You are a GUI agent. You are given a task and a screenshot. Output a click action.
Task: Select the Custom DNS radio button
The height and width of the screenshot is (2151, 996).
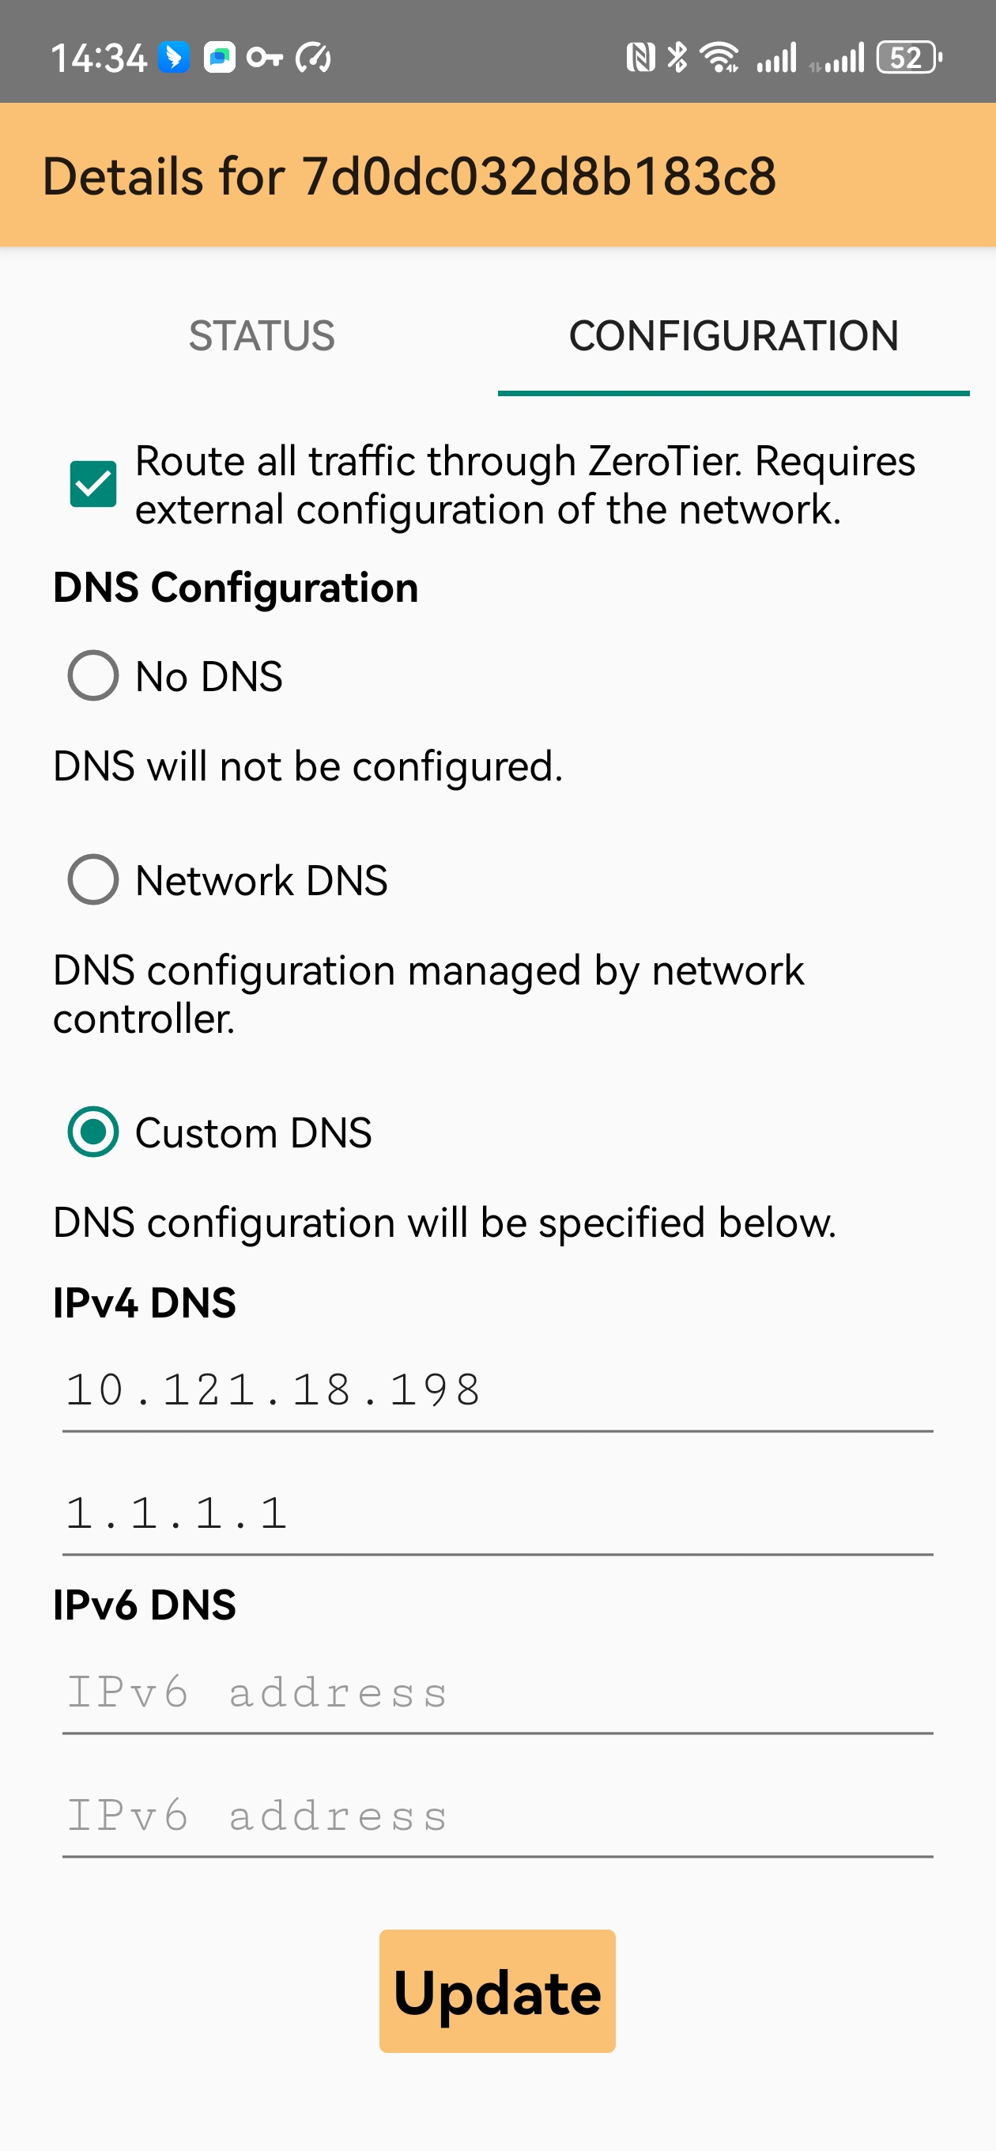[x=92, y=1132]
